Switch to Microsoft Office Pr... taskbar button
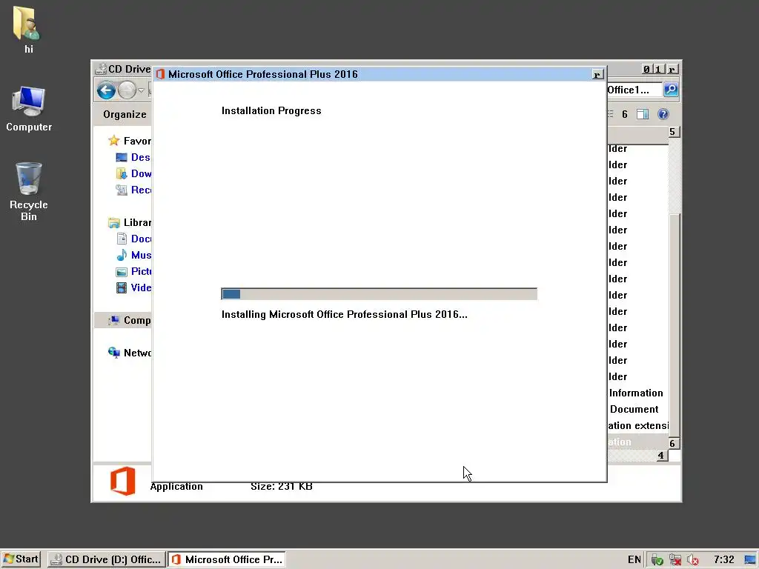 (x=227, y=559)
